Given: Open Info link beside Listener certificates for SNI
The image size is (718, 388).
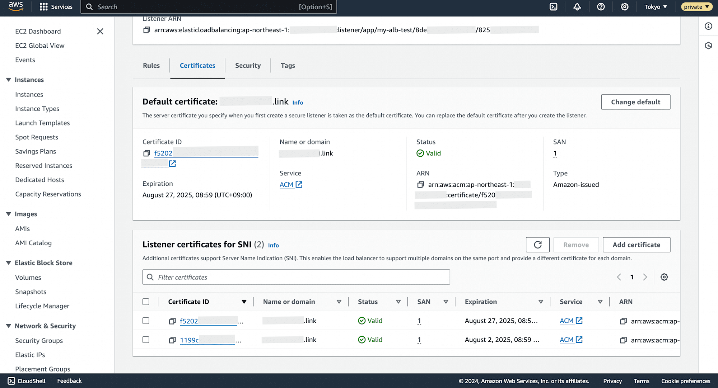Looking at the screenshot, I should [274, 245].
